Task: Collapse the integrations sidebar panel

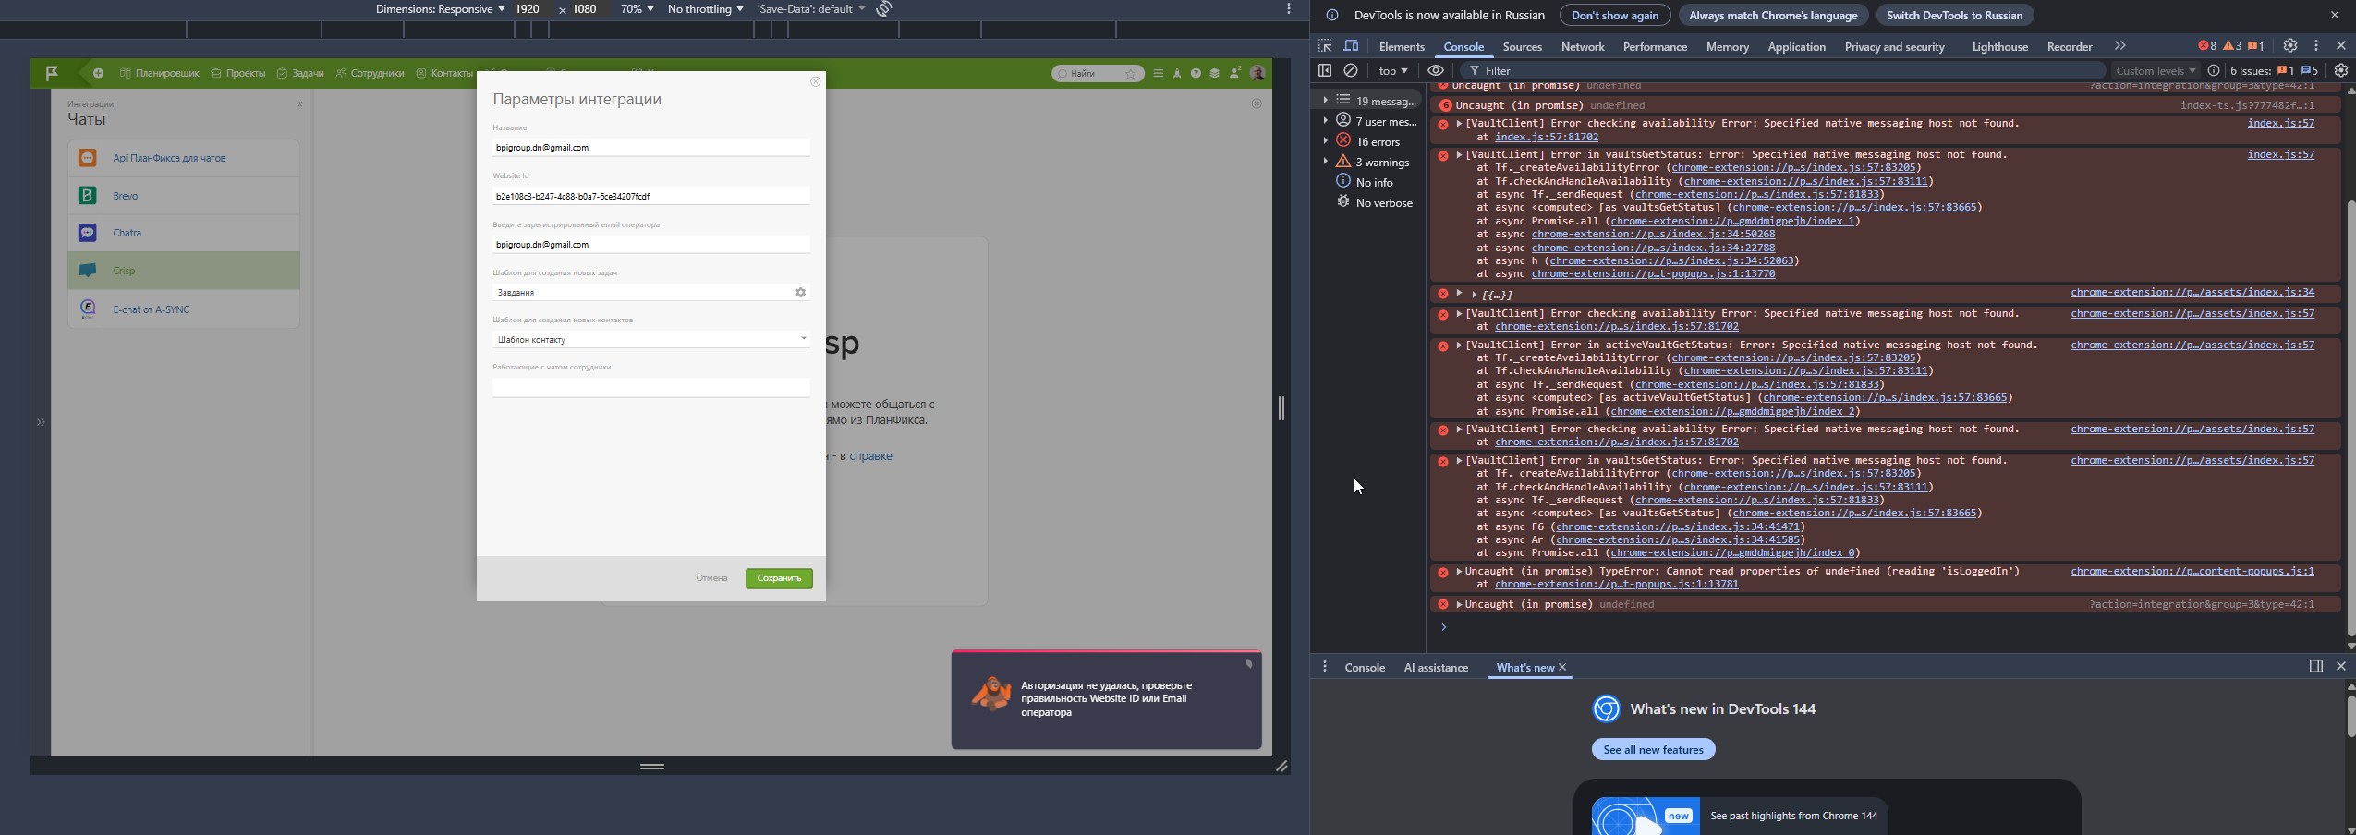Action: [x=299, y=104]
